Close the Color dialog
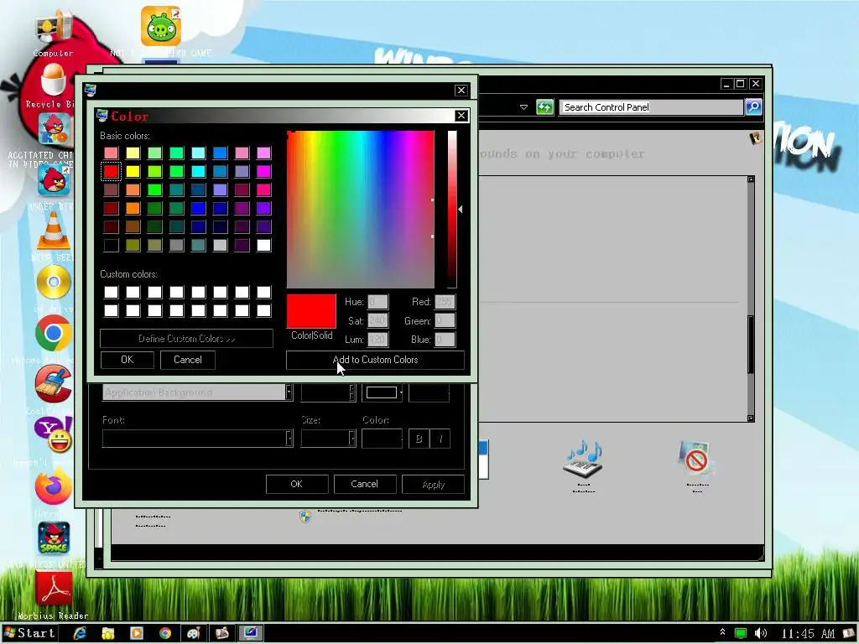This screenshot has height=644, width=859. pyautogui.click(x=461, y=116)
